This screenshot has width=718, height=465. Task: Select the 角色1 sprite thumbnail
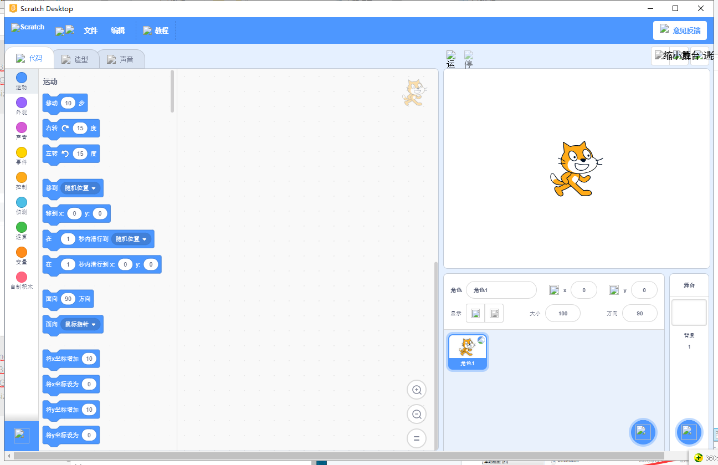468,352
